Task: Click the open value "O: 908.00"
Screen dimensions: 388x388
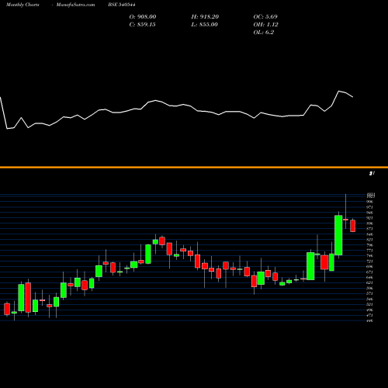Action: tap(143, 17)
